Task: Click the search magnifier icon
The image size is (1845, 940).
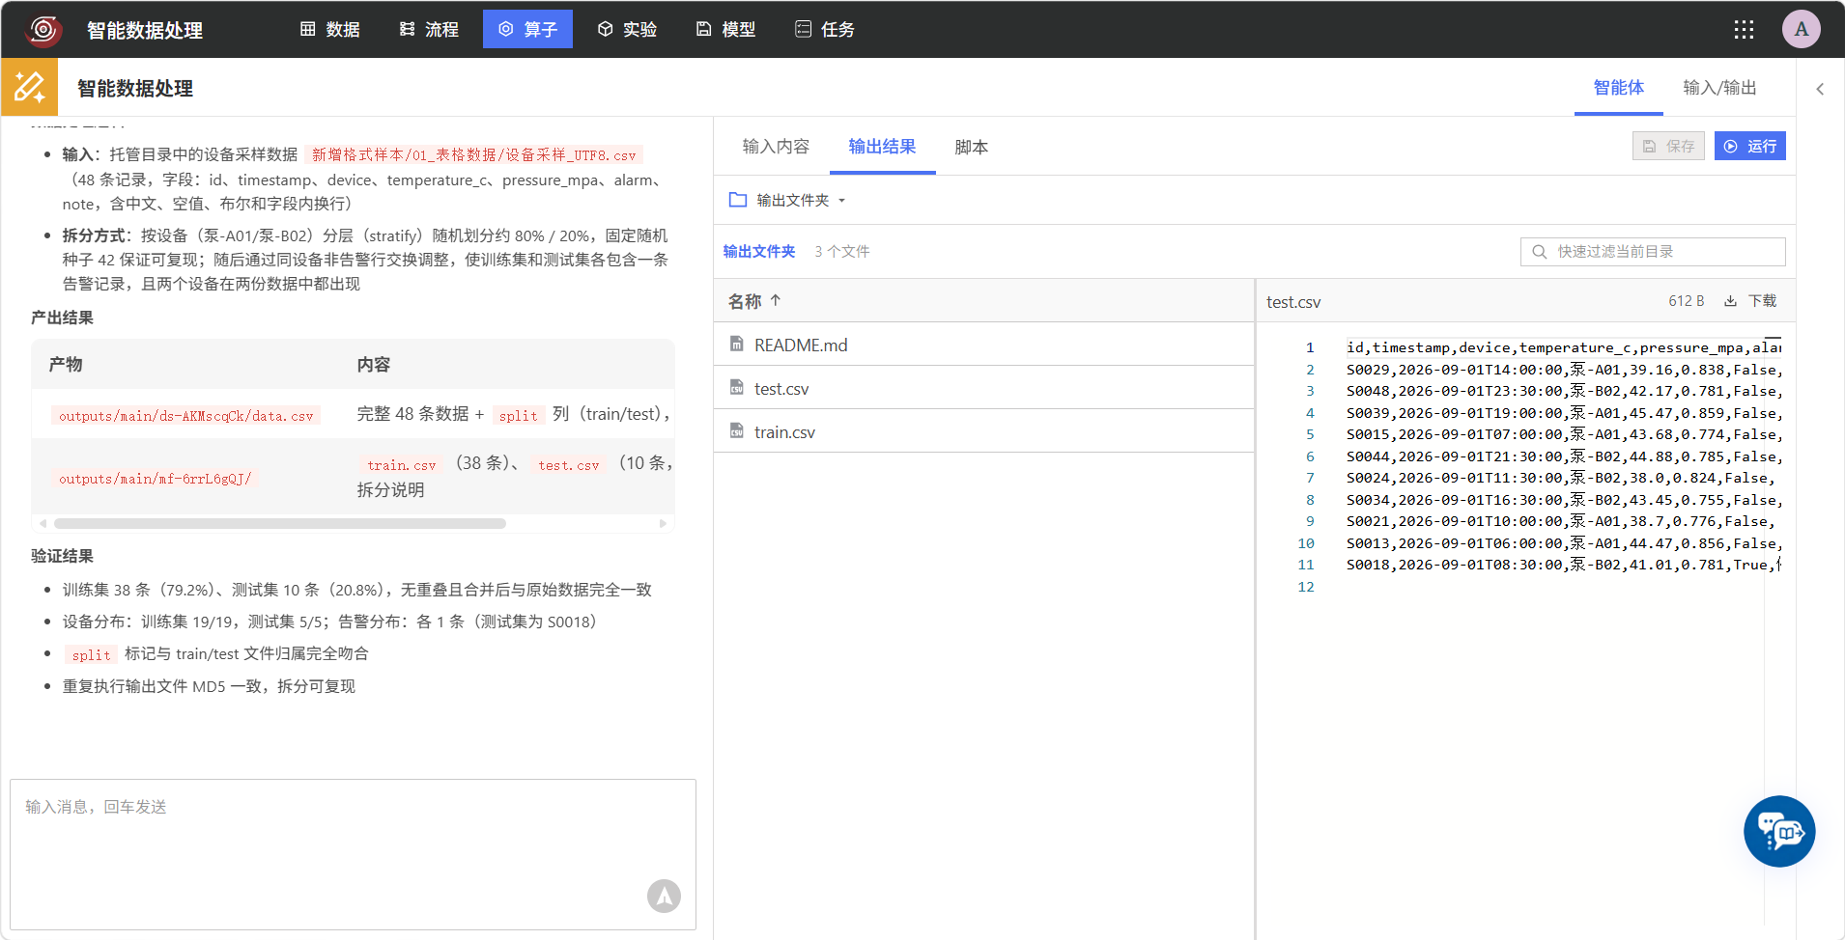Action: pos(1540,252)
